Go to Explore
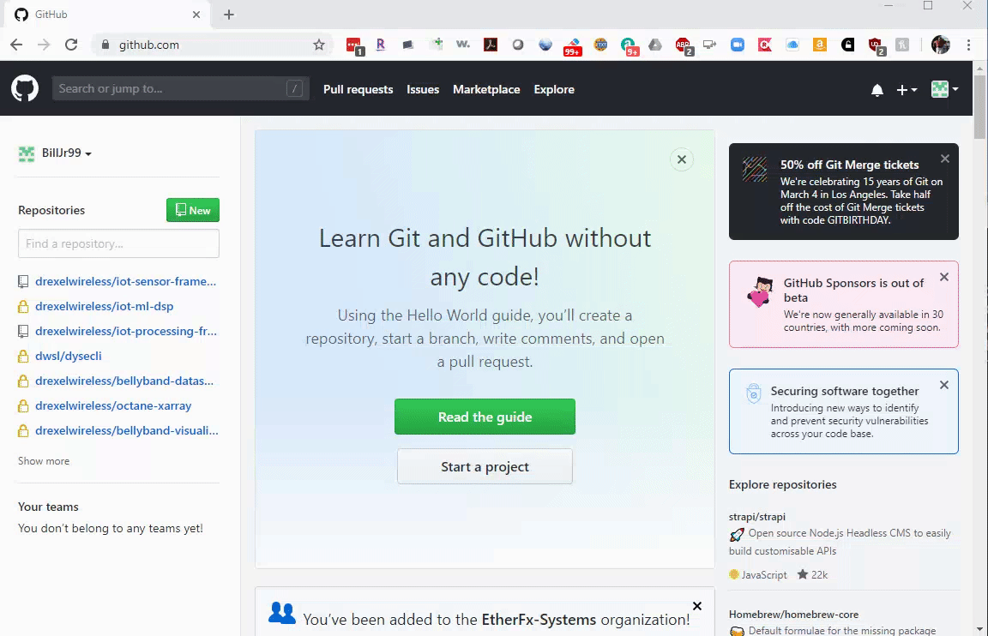The width and height of the screenshot is (988, 636). 554,89
